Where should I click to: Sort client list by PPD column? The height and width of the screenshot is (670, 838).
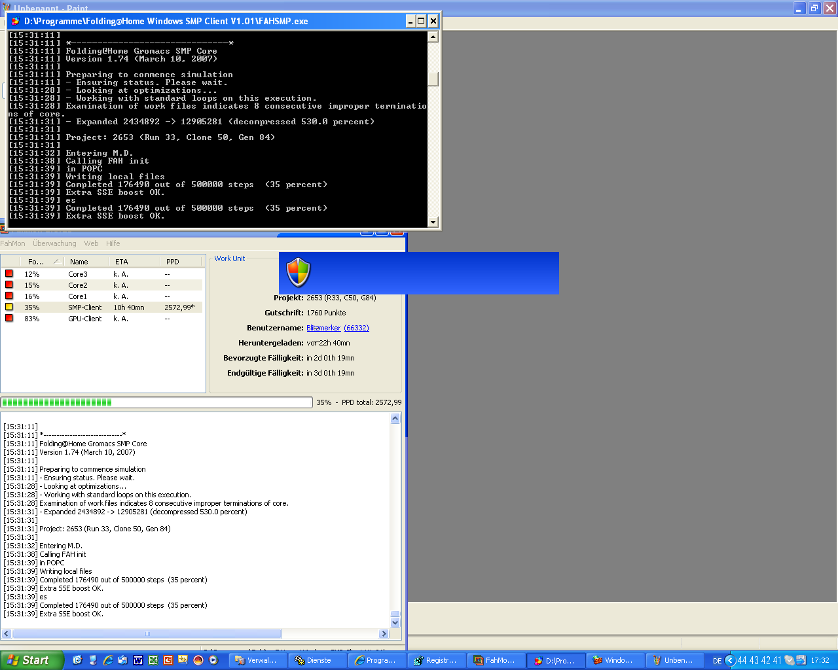pos(181,262)
